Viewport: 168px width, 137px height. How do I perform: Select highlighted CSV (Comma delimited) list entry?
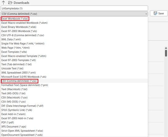click(x=74, y=81)
